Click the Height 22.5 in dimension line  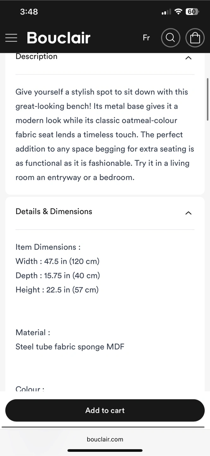click(57, 290)
